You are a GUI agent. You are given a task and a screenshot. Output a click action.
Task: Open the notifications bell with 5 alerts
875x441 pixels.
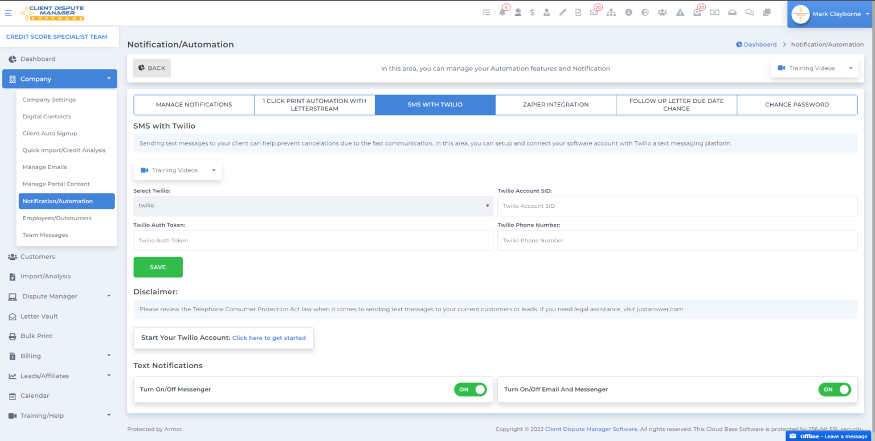coord(503,11)
